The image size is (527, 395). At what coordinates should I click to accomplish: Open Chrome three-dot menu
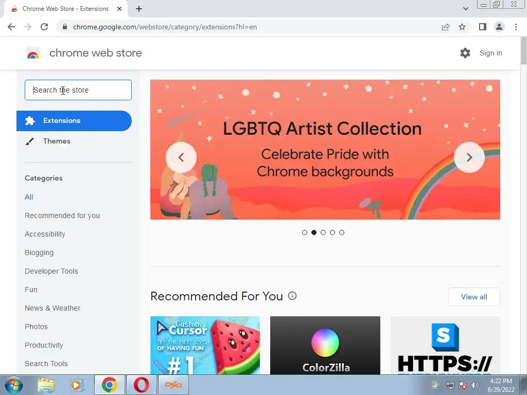516,27
